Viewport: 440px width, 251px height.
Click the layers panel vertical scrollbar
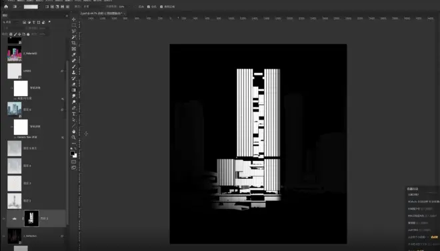(67, 142)
